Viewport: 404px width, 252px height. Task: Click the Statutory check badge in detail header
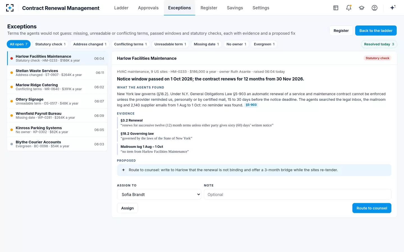377,58
